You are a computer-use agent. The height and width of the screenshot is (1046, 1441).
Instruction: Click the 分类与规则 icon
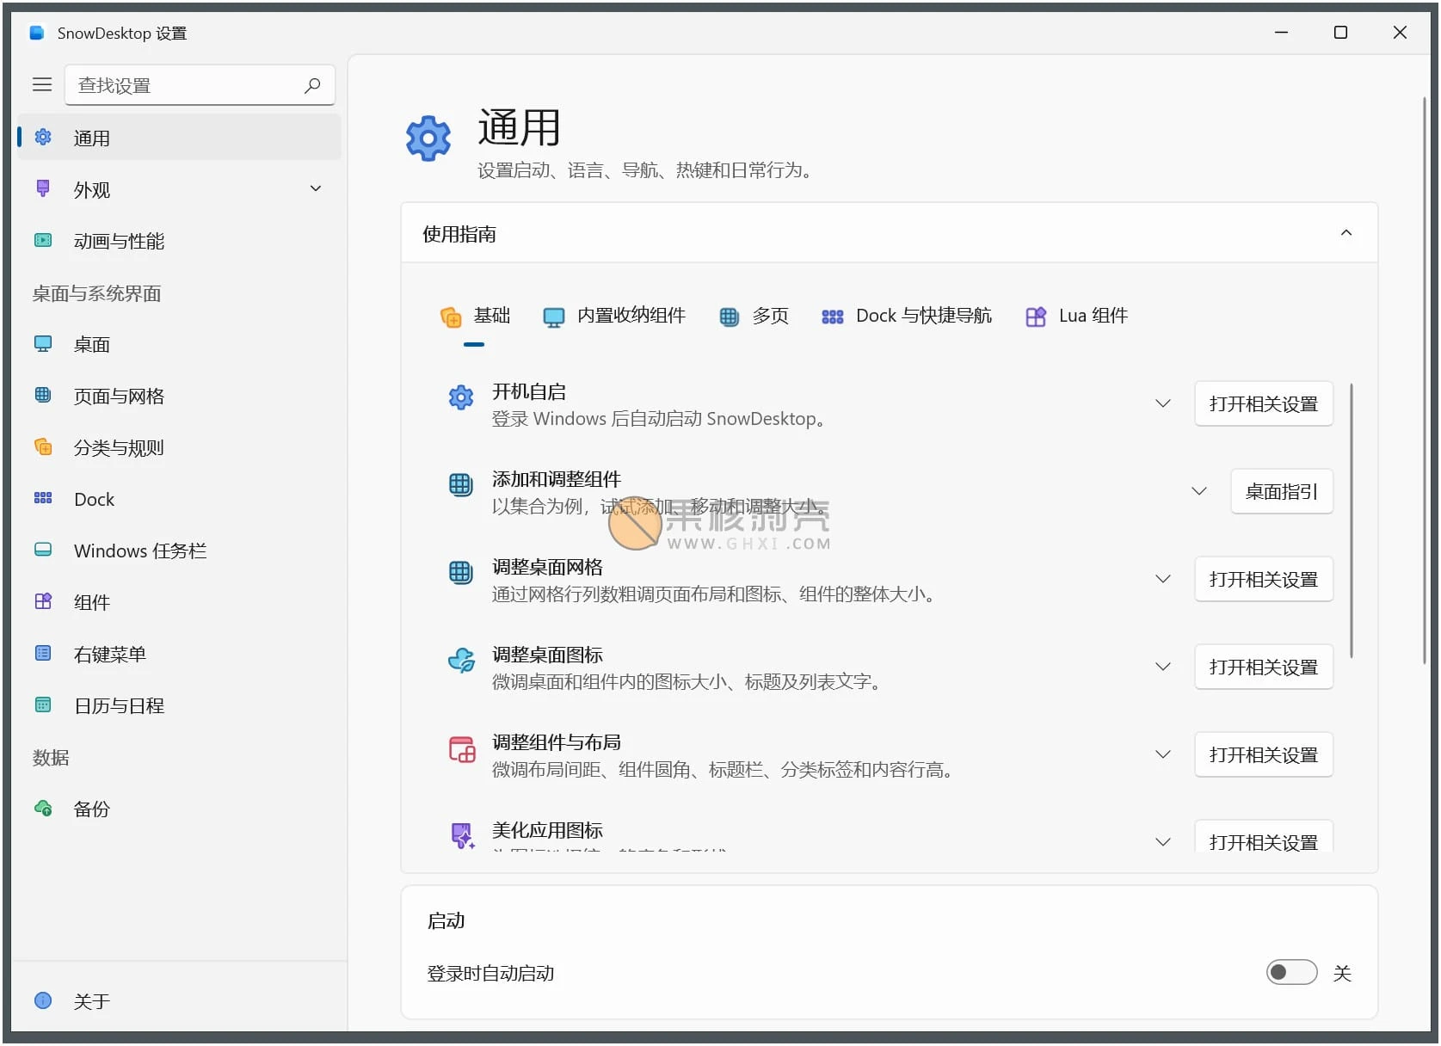click(43, 446)
